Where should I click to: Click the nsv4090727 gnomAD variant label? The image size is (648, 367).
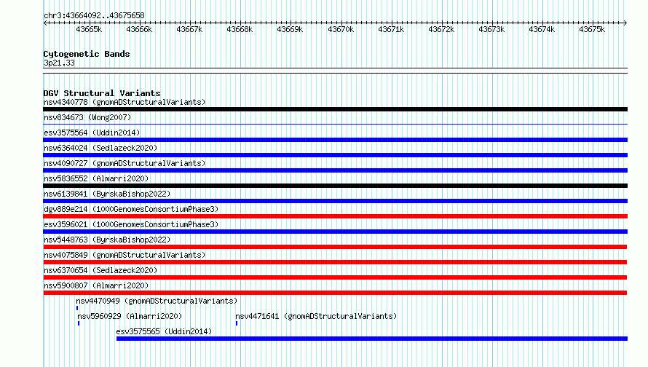tap(125, 163)
